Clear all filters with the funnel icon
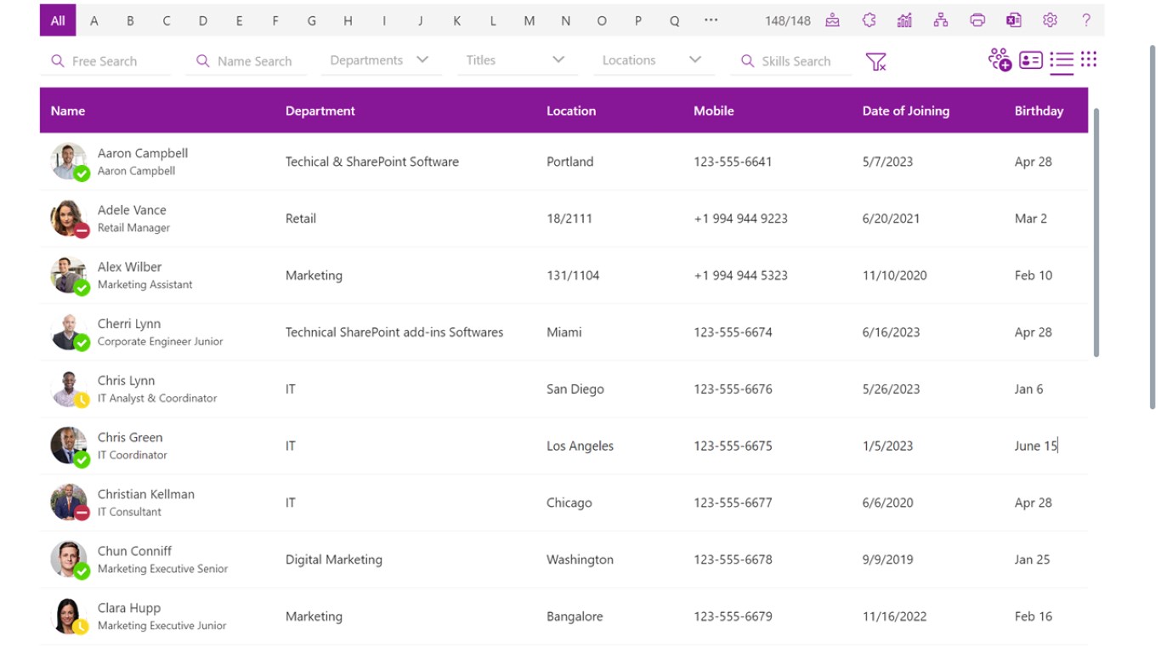Viewport: 1161px width, 653px height. point(875,61)
